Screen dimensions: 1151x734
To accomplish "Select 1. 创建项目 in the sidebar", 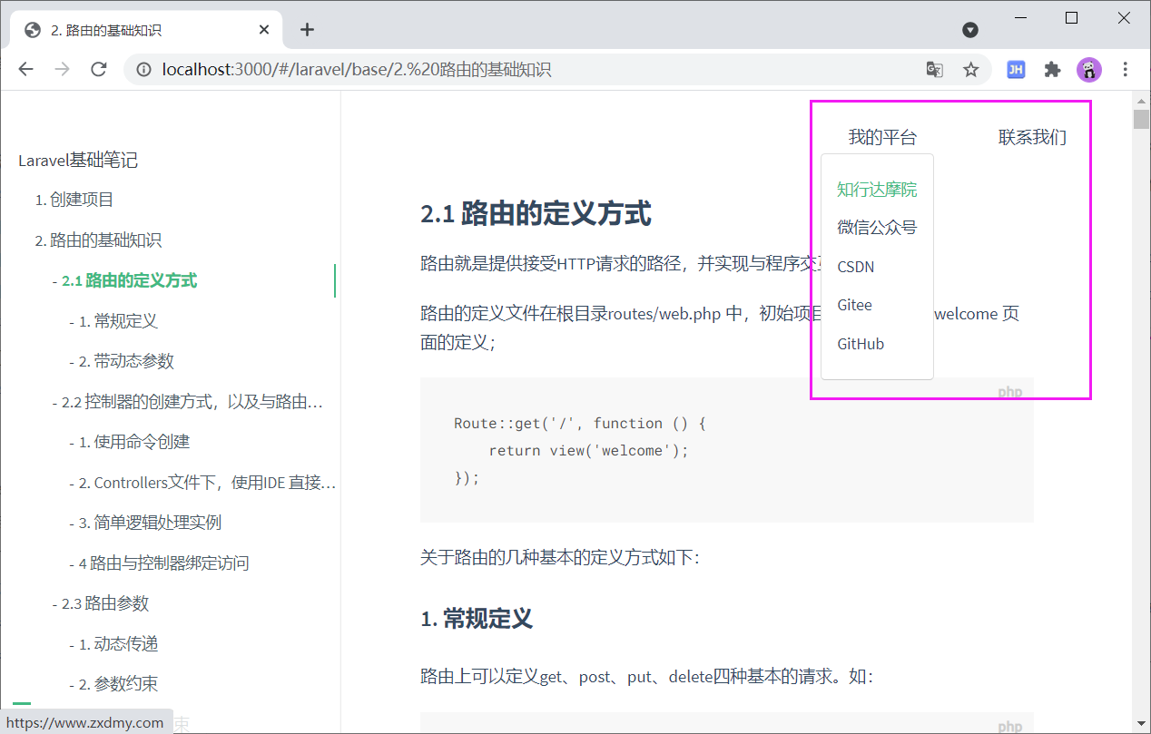I will (x=82, y=199).
